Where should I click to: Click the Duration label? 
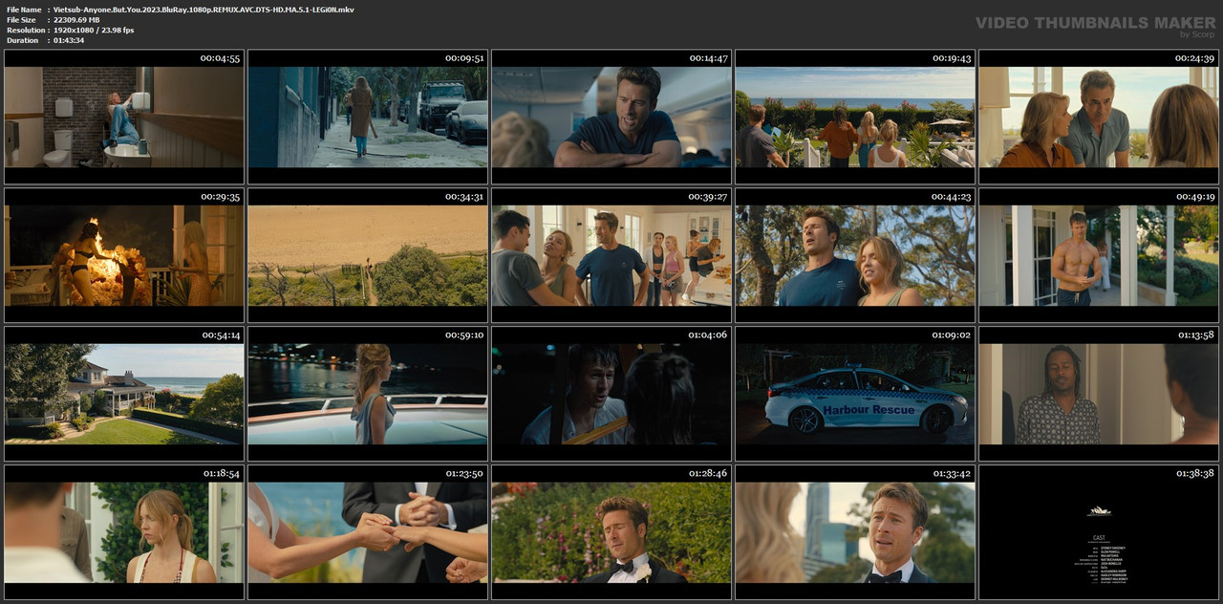(22, 40)
